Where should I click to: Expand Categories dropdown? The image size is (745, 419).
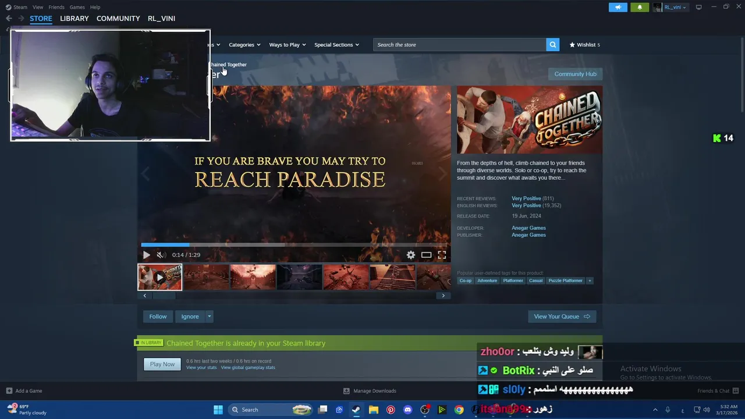tap(244, 45)
